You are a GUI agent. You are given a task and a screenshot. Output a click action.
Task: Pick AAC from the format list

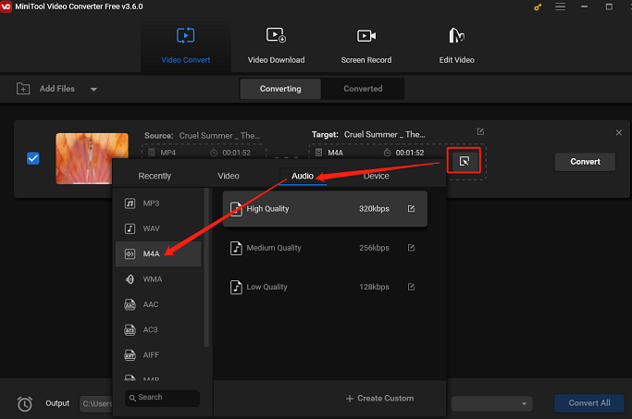tap(158, 304)
